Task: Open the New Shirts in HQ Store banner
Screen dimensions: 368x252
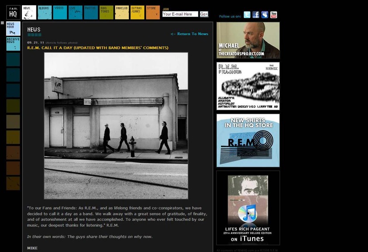Action: [248, 140]
